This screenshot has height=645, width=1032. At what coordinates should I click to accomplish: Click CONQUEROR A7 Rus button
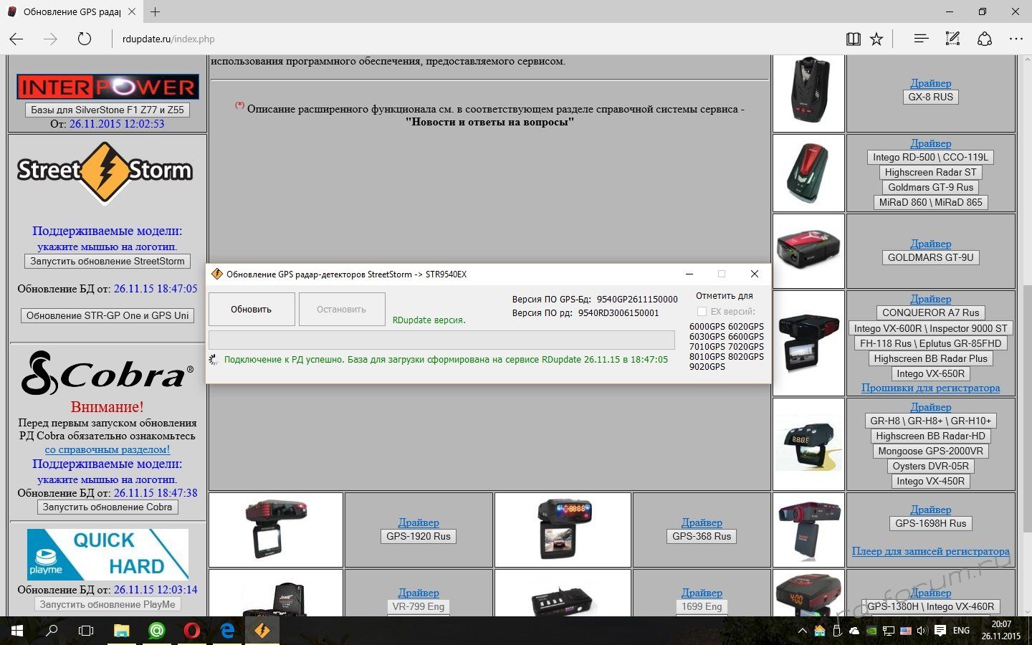coord(931,312)
